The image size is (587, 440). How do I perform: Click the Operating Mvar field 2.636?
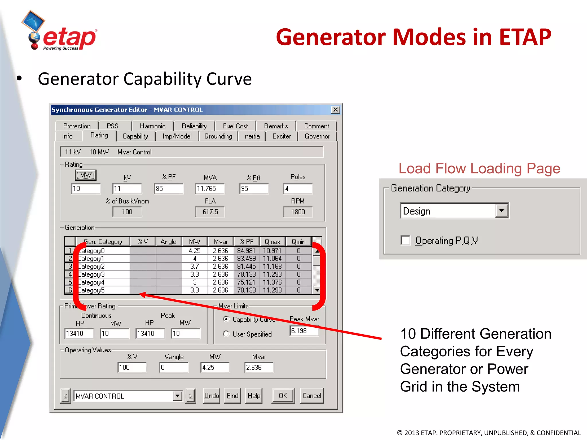(259, 368)
